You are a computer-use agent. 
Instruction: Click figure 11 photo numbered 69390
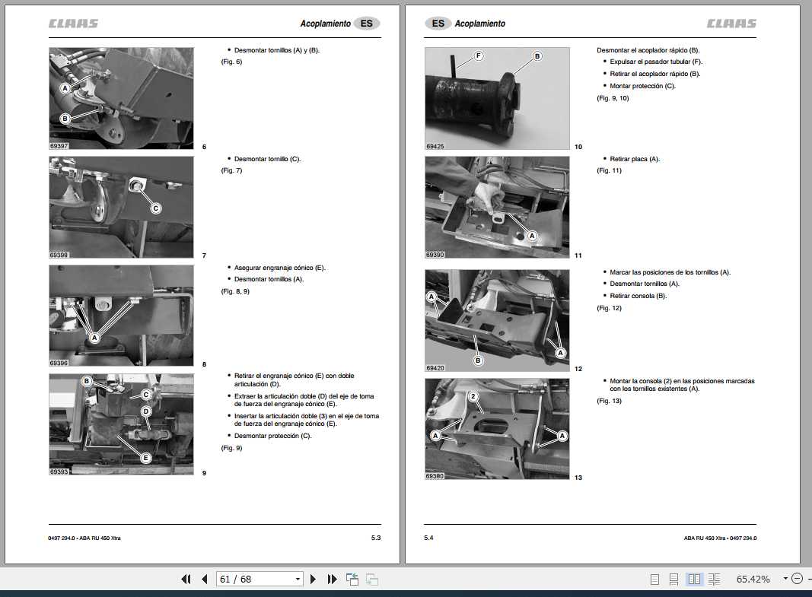[x=497, y=207]
